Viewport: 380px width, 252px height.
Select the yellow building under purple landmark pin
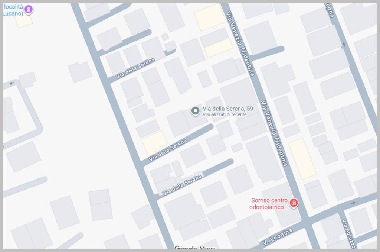[x=24, y=21]
